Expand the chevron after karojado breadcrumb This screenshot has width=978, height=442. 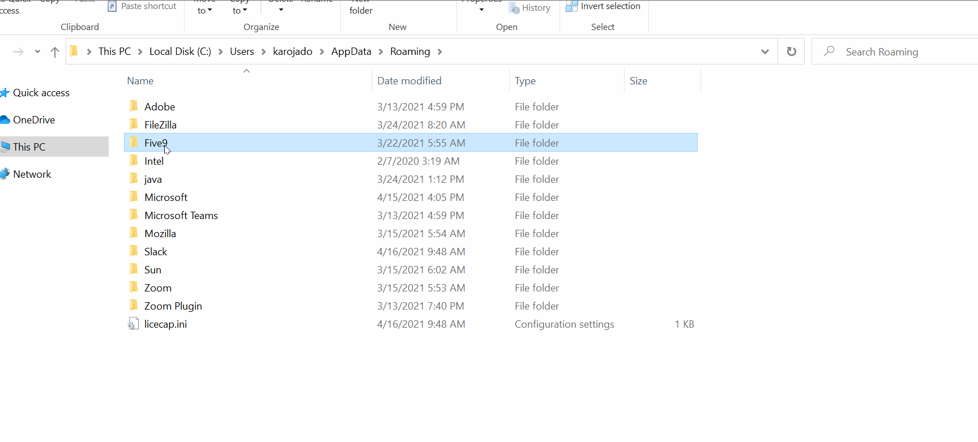point(322,52)
